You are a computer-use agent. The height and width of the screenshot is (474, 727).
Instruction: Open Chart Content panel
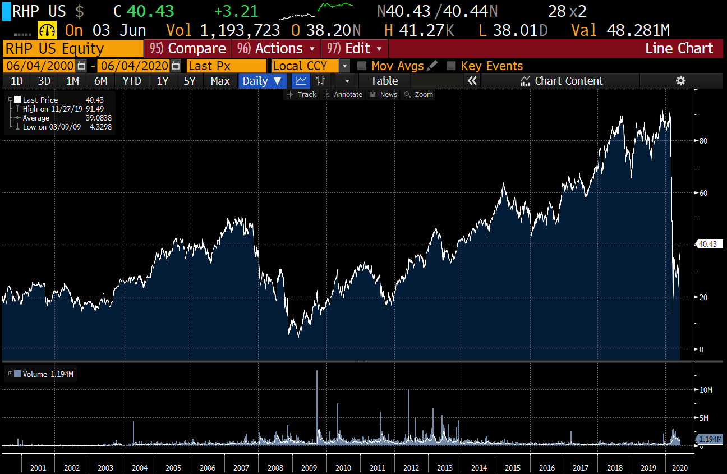click(x=561, y=81)
